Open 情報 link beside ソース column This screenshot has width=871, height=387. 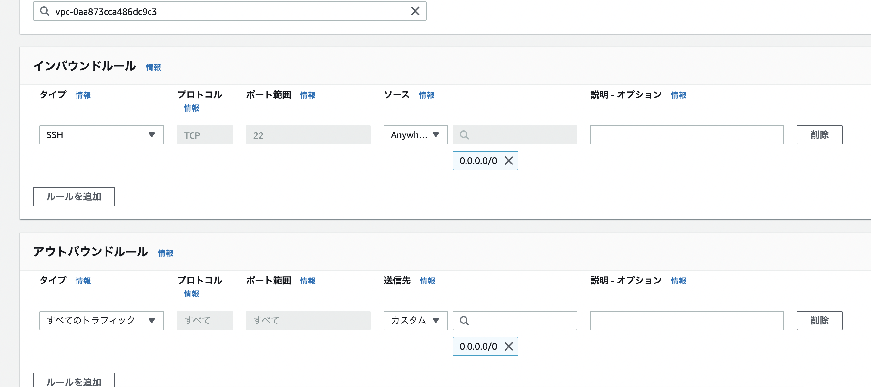pyautogui.click(x=426, y=95)
